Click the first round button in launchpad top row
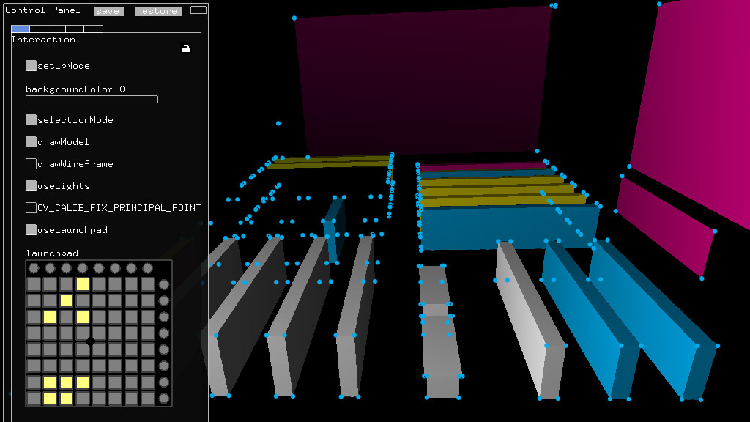 tap(34, 268)
